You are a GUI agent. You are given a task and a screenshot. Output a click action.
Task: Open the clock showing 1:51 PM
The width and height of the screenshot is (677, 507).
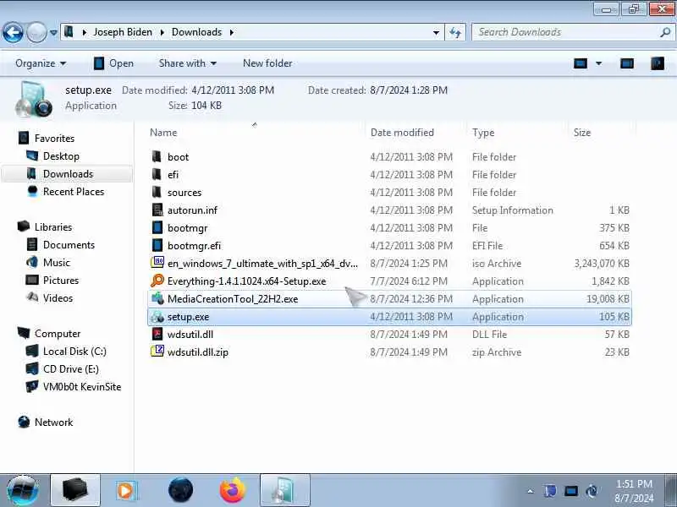point(634,491)
